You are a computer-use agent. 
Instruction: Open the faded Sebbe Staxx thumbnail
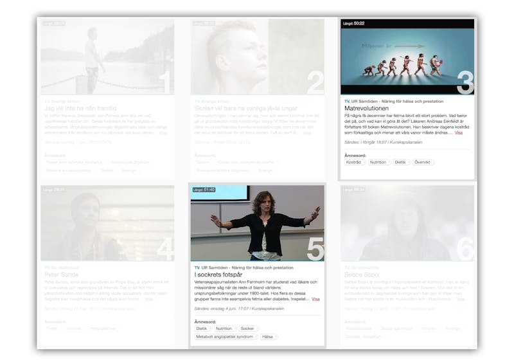tap(407, 223)
